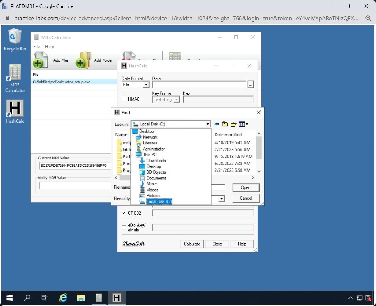Collapse the Look in dropdown arrow
This screenshot has width=376, height=306.
pyautogui.click(x=208, y=124)
